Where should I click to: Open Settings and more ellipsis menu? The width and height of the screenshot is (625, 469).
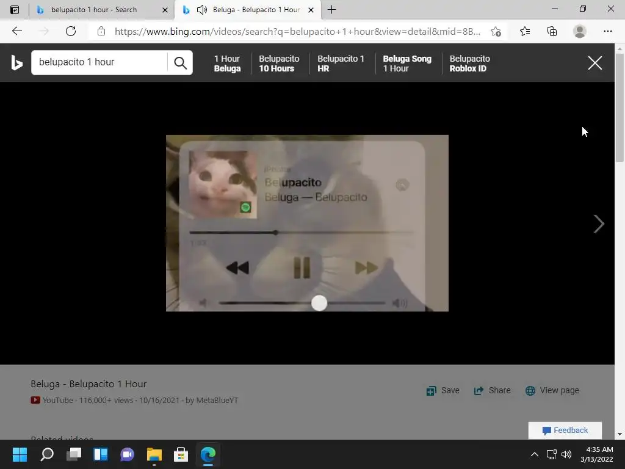point(607,31)
